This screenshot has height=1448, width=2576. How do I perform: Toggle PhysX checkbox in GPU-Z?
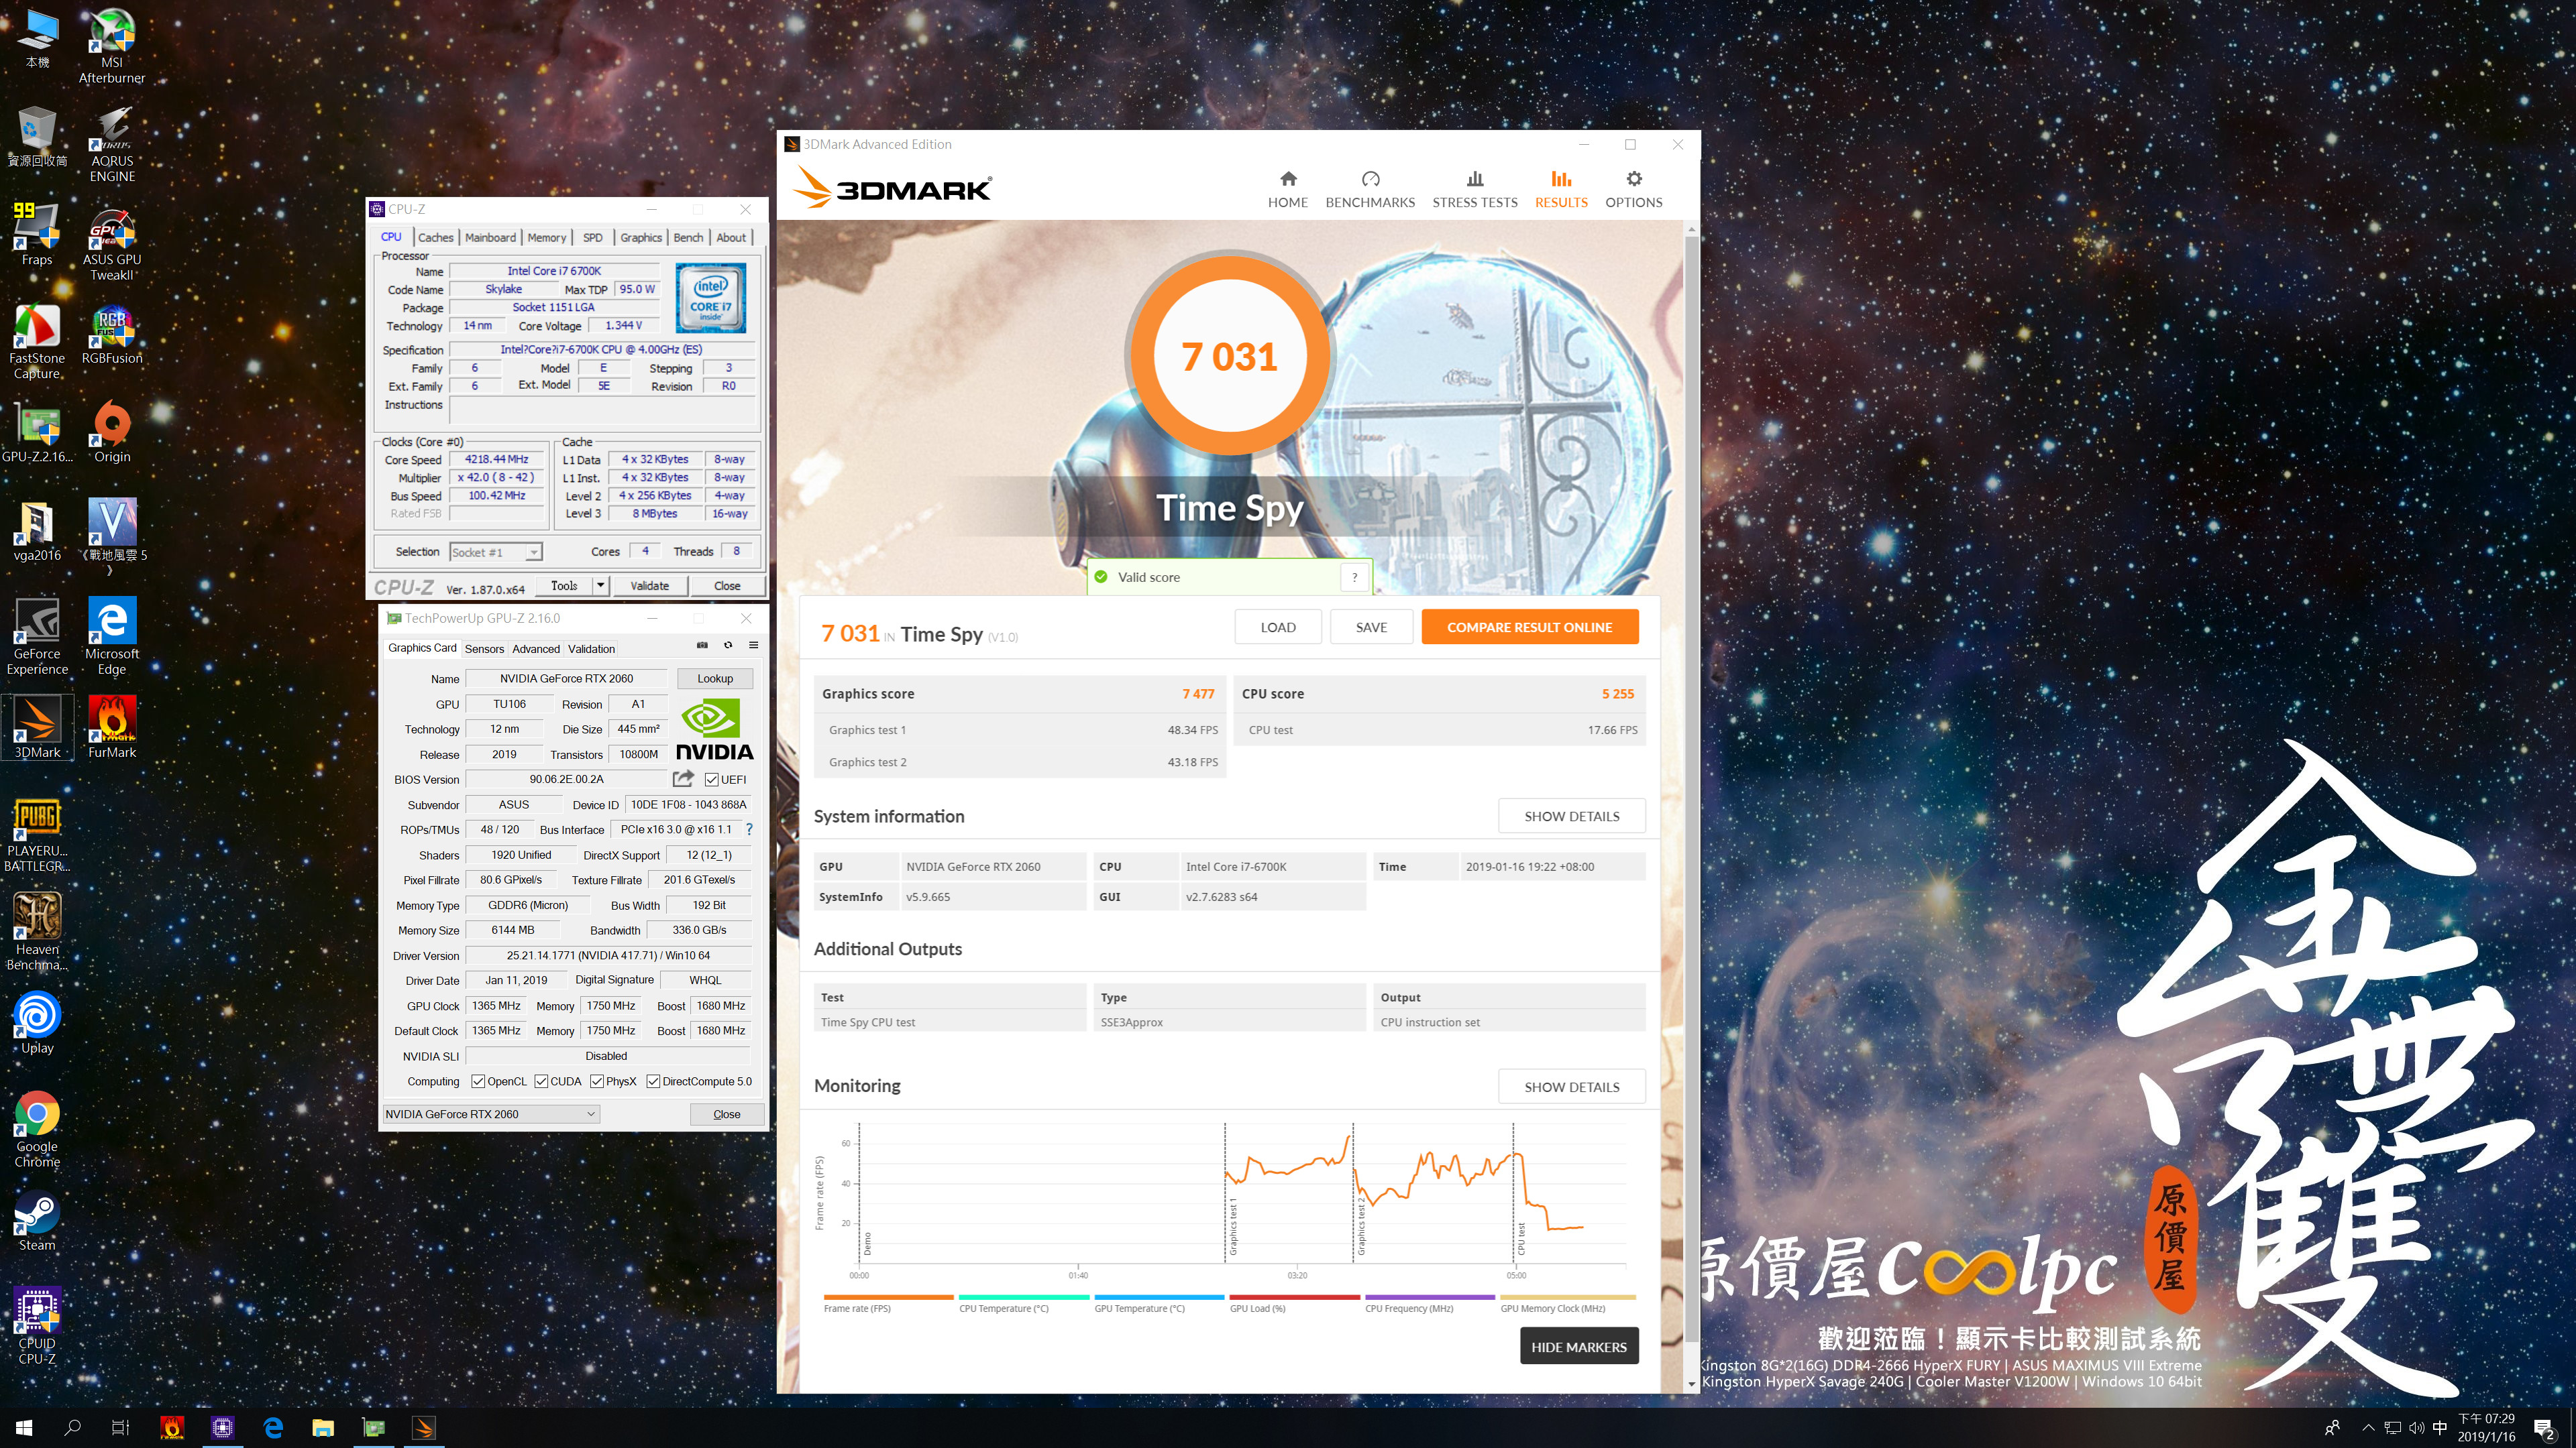(x=597, y=1081)
